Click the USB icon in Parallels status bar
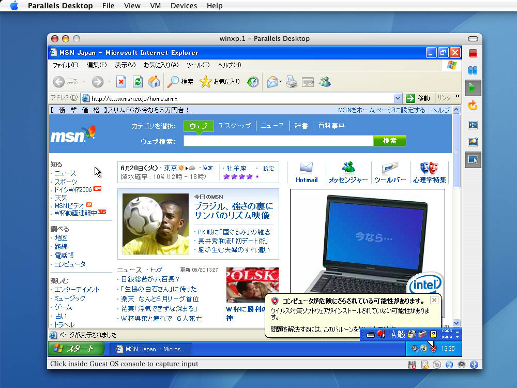The height and width of the screenshot is (388, 517). tap(475, 365)
